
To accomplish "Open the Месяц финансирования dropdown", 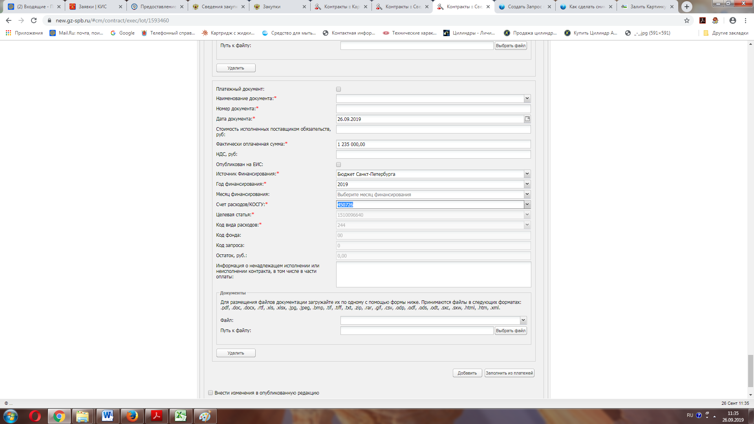I will coord(527,194).
